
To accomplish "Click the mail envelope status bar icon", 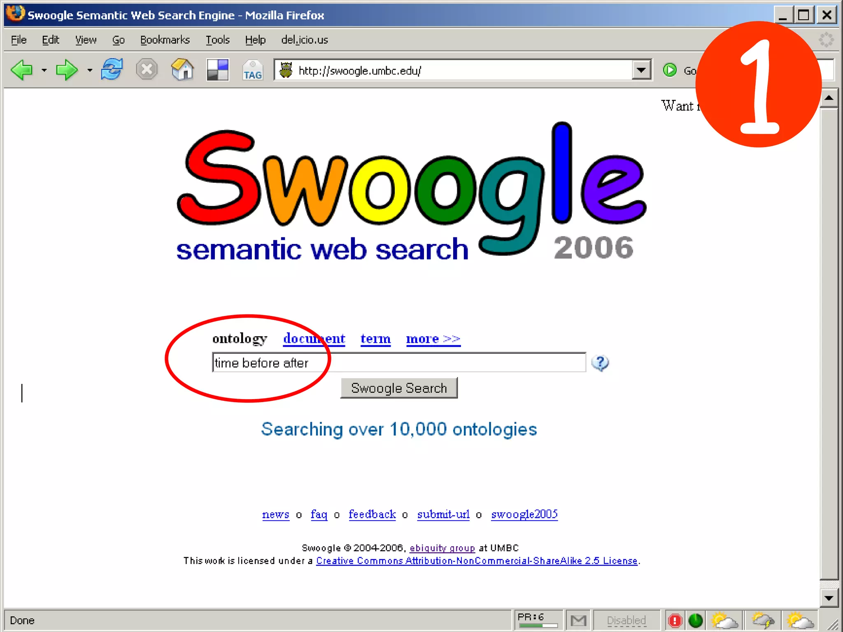I will click(578, 620).
